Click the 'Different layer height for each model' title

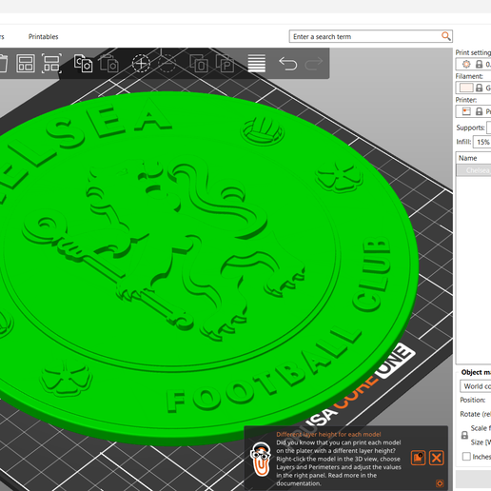click(328, 434)
